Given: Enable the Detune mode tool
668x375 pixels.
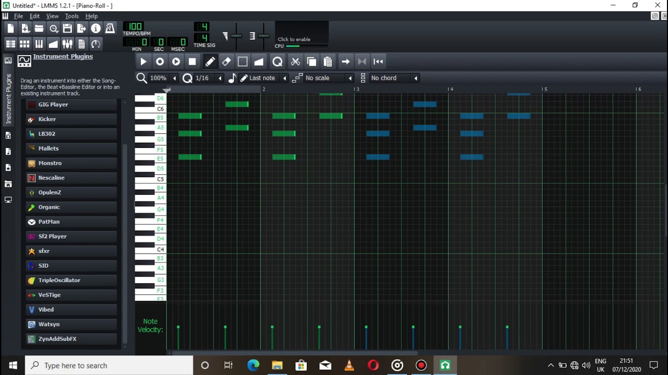Looking at the screenshot, I should (x=259, y=61).
